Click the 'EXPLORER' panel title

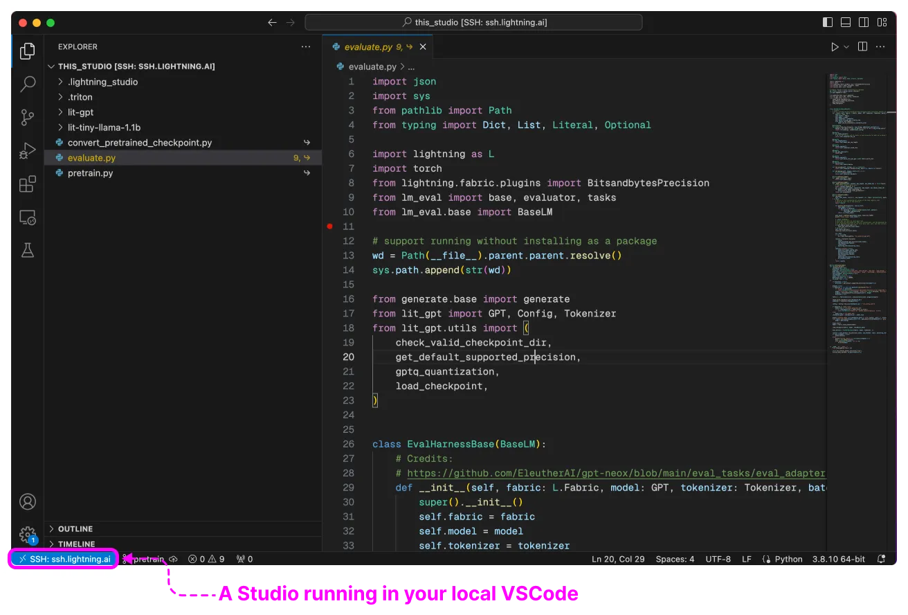point(78,47)
